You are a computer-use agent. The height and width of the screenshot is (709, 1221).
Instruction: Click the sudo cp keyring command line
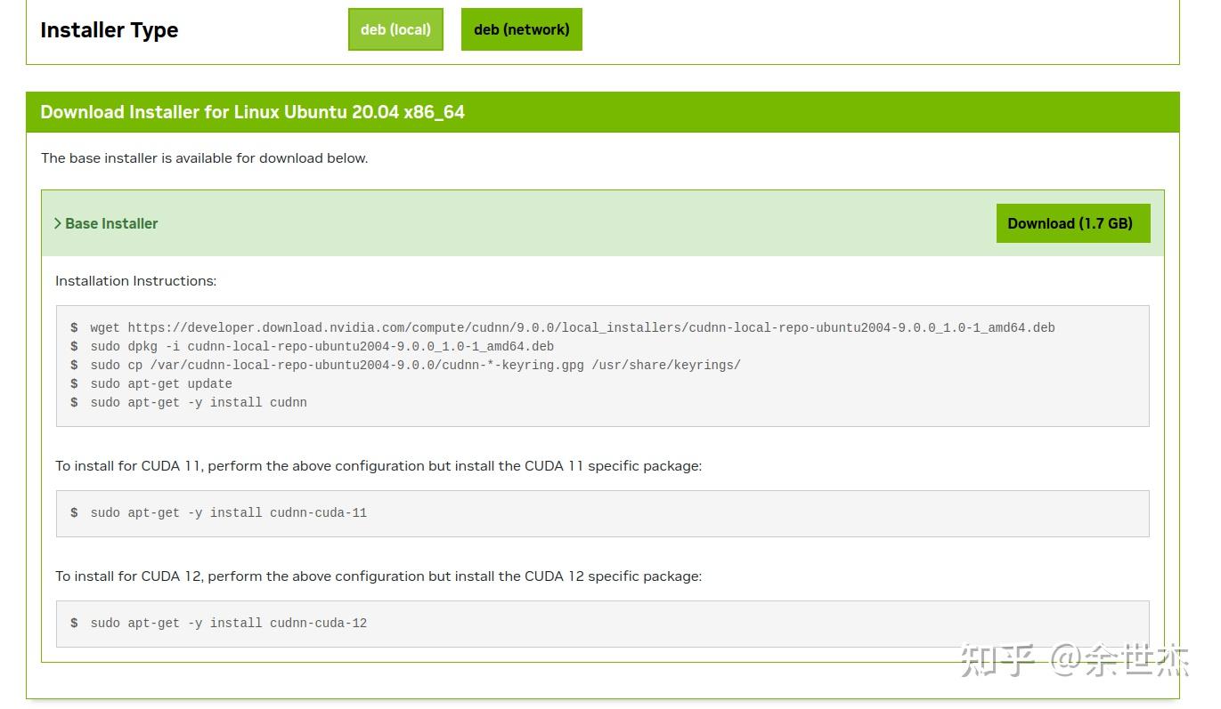point(405,365)
